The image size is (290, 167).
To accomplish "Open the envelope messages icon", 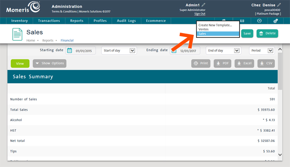I will [242, 21].
